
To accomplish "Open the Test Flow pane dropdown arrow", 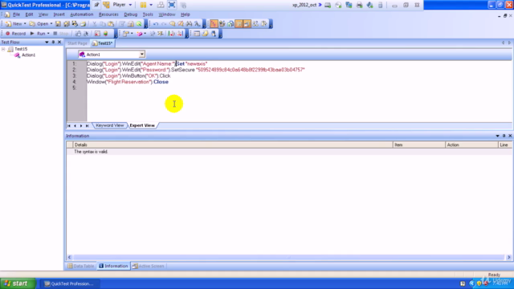I will pos(47,43).
